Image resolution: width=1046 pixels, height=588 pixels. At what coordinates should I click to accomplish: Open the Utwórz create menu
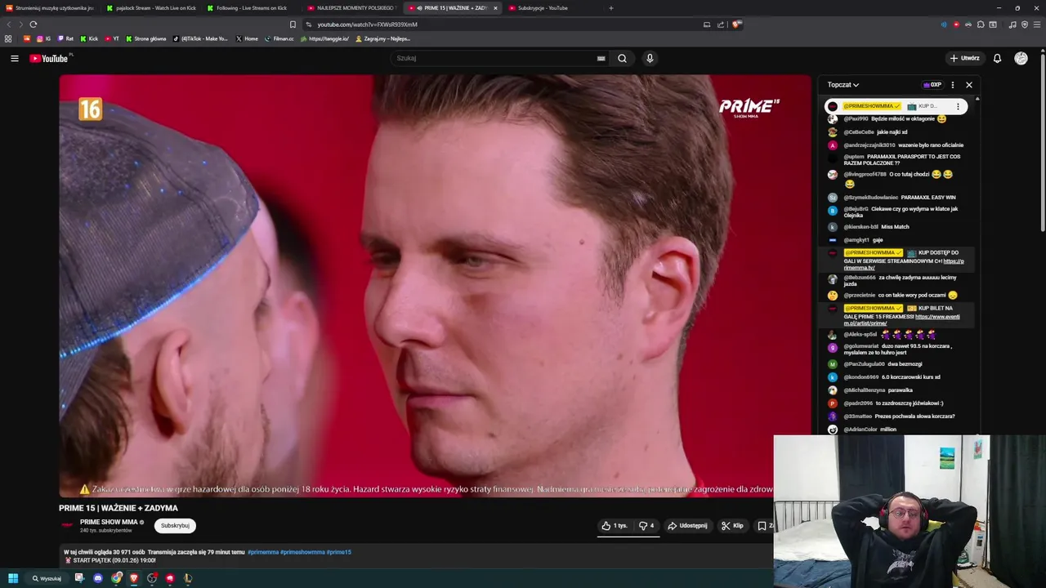[x=964, y=58]
